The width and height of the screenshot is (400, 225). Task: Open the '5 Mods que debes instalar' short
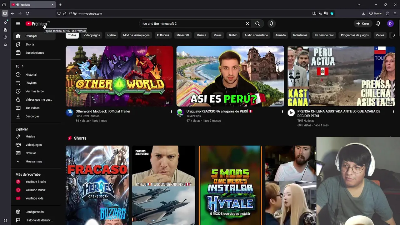(x=230, y=185)
